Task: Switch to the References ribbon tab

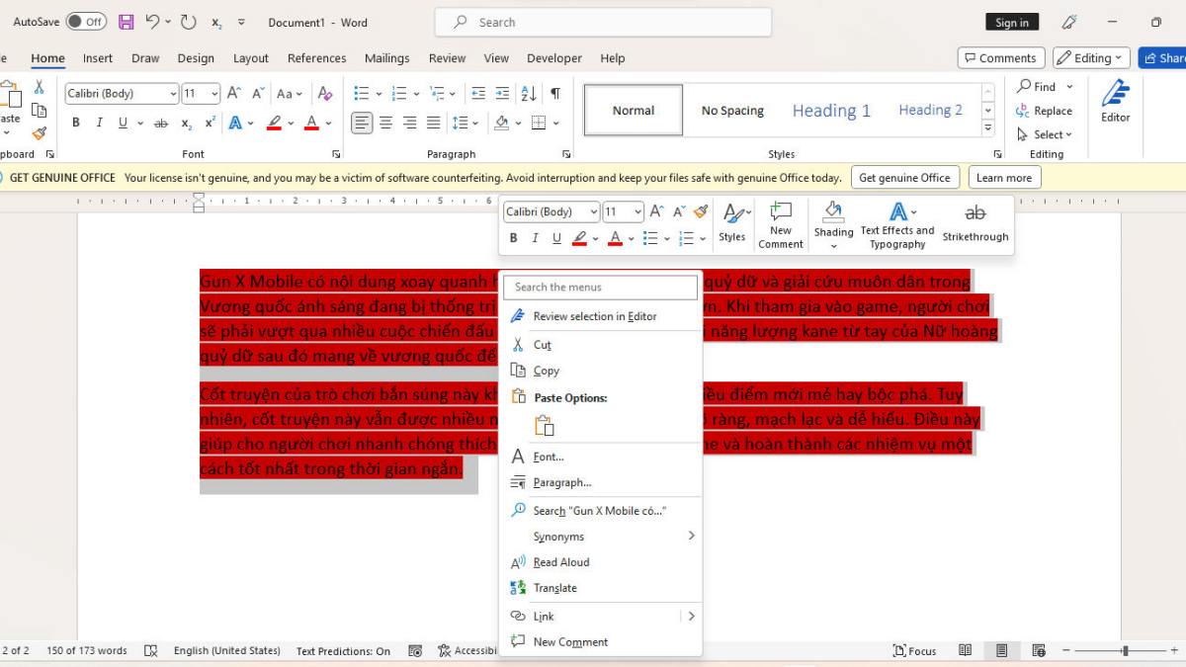Action: tap(316, 58)
